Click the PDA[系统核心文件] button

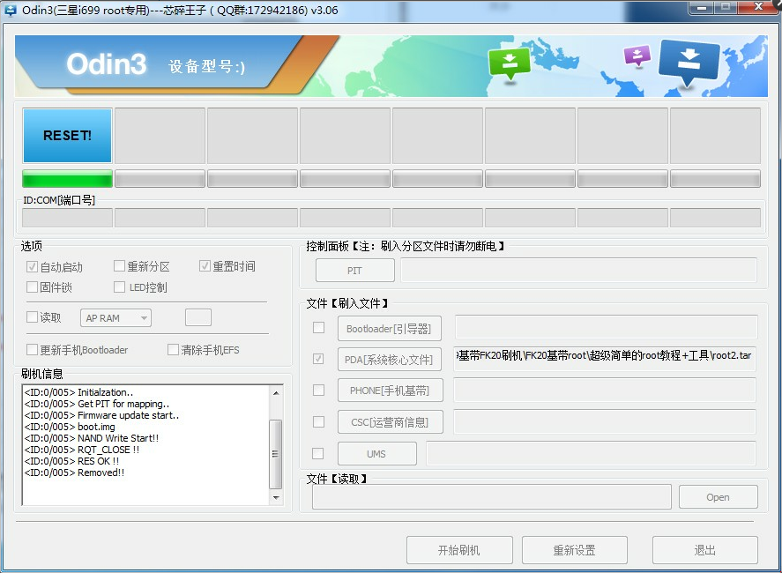point(389,359)
